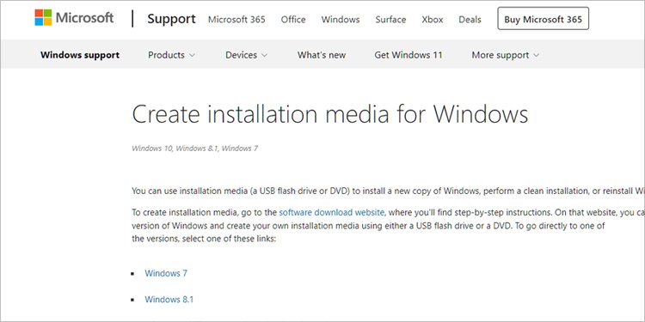Go to Get Windows 11 page

click(408, 55)
